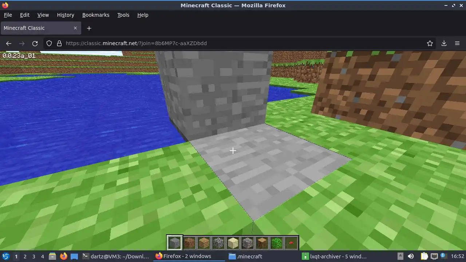Select the stone block in the hotbar
Screen dimensions: 466x262
[174, 243]
